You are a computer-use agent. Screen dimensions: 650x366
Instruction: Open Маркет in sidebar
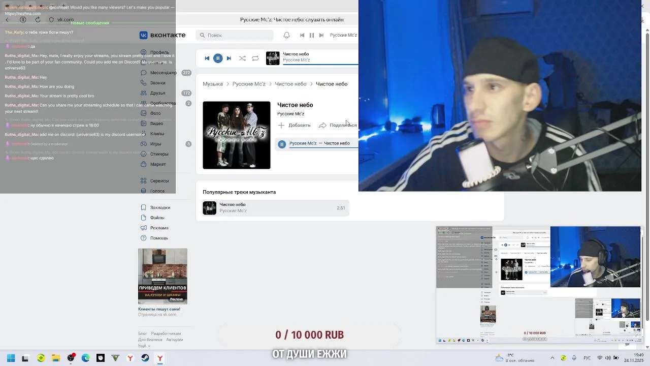[158, 164]
